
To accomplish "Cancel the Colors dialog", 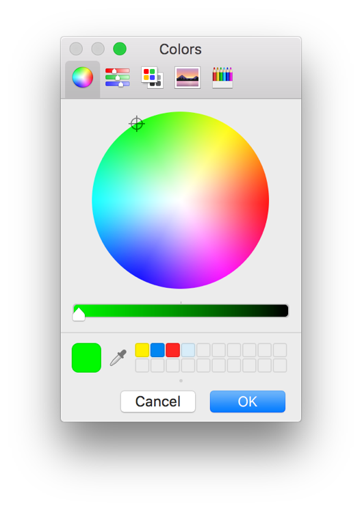I will click(158, 402).
